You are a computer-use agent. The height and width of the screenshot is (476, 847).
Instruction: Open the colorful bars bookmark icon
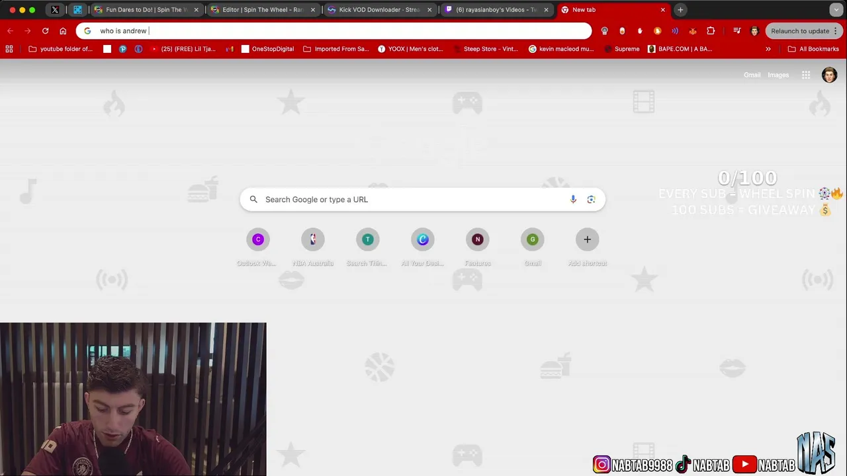230,49
